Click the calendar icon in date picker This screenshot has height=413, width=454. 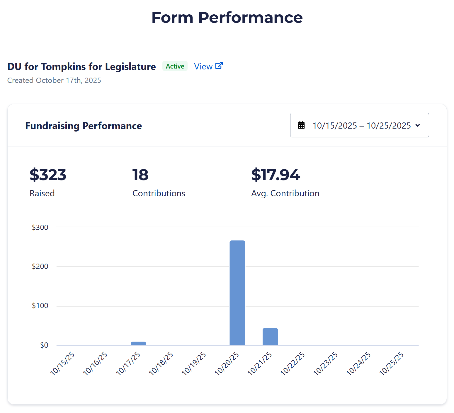(301, 125)
